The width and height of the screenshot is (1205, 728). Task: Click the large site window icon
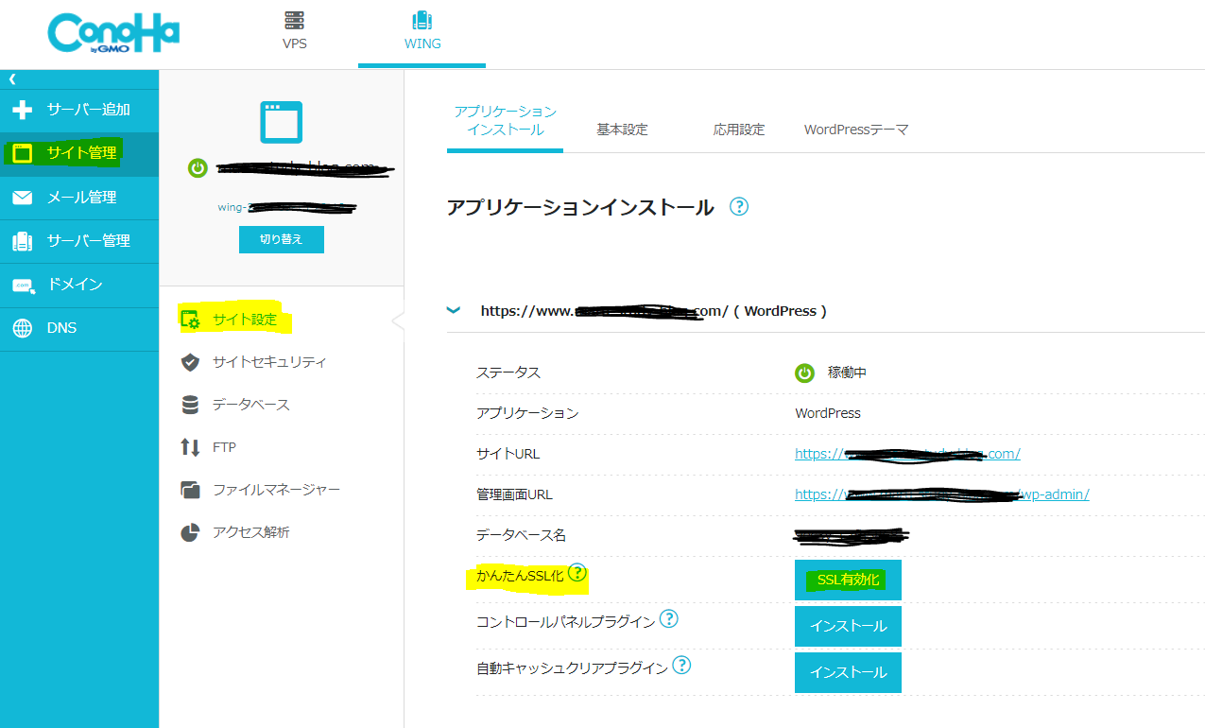coord(282,122)
